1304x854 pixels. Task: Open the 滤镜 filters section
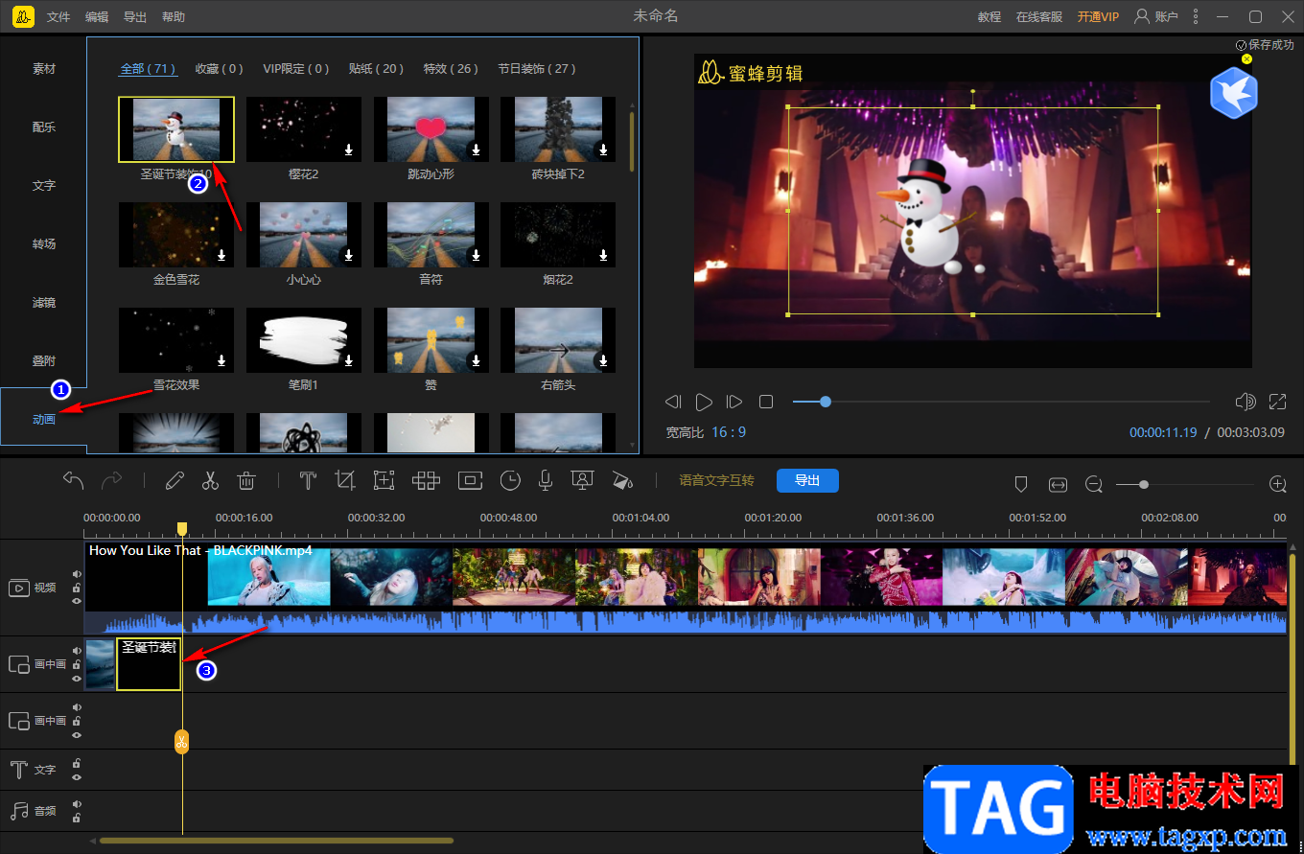[x=44, y=303]
